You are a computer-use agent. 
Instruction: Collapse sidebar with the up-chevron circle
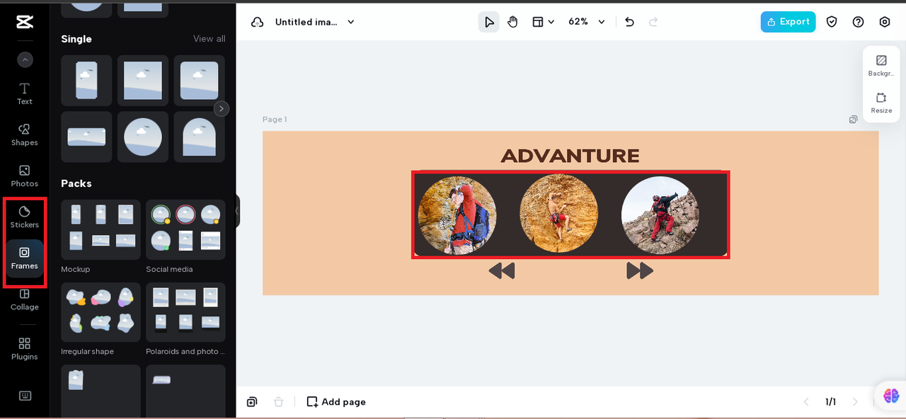(x=25, y=60)
